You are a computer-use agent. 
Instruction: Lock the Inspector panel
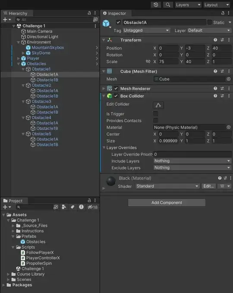coord(223,13)
